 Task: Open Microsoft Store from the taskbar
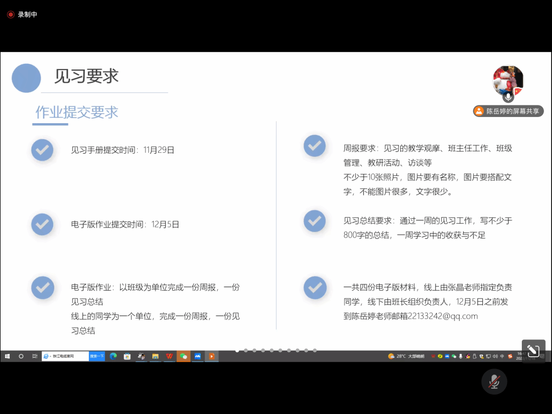click(127, 356)
